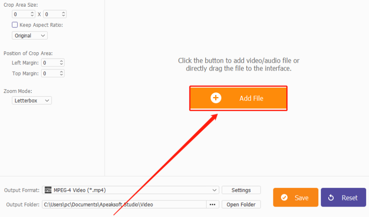The height and width of the screenshot is (217, 369).
Task: Open the Output Format MPEG-4 Video dropdown
Action: click(130, 190)
